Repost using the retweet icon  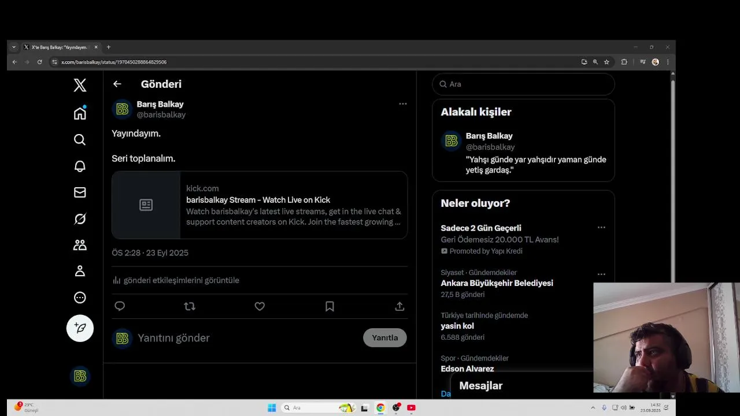(x=190, y=306)
